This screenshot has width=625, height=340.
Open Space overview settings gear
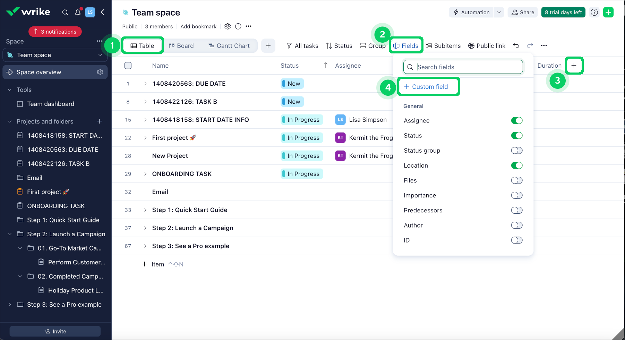pyautogui.click(x=100, y=72)
